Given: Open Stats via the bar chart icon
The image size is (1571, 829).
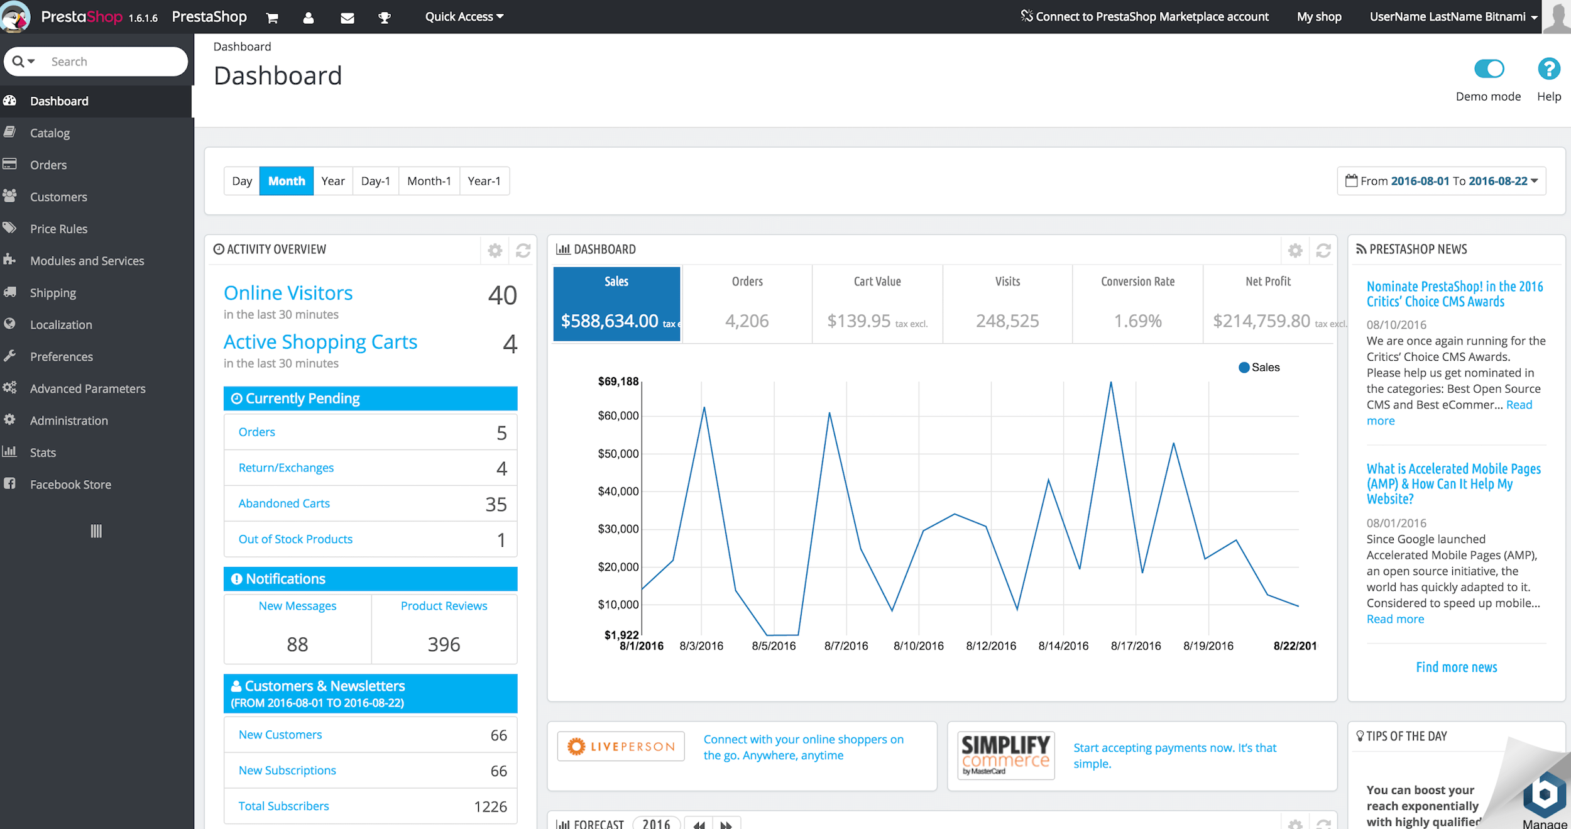Looking at the screenshot, I should [x=11, y=452].
